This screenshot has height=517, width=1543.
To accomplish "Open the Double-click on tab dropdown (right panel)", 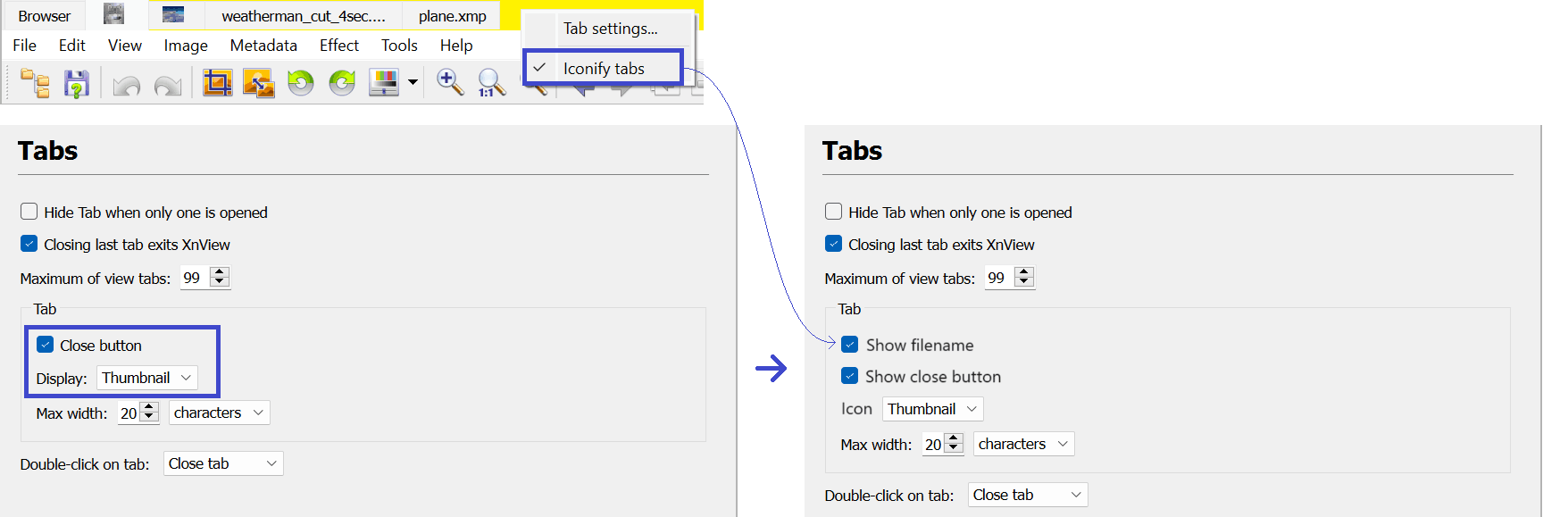I will (x=1027, y=495).
